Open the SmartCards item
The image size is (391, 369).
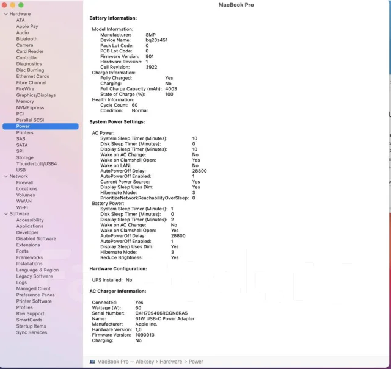point(29,320)
